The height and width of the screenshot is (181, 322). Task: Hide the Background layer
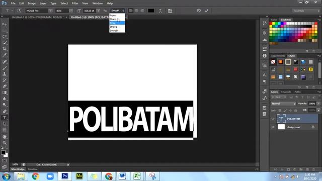tap(273, 127)
